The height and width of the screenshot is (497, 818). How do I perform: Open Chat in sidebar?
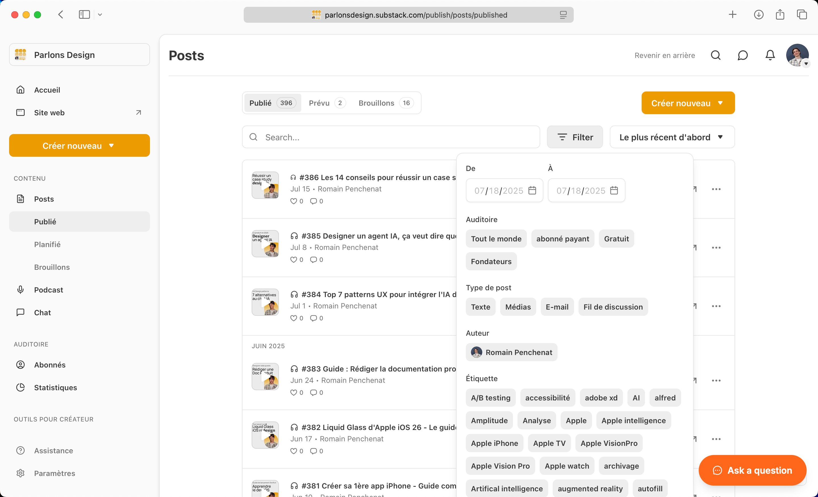[79, 312]
